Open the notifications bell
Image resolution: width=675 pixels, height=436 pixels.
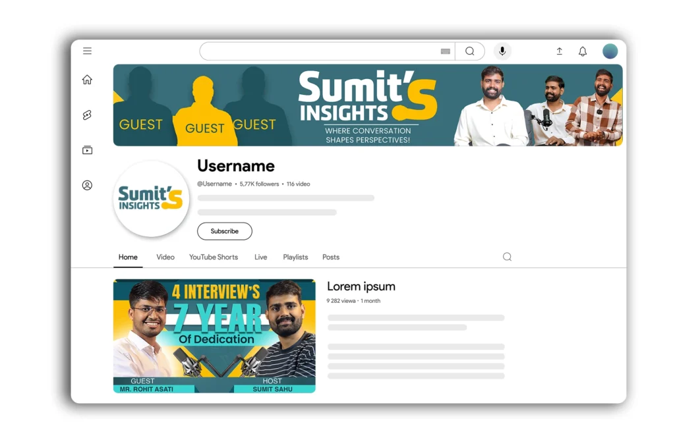(583, 51)
